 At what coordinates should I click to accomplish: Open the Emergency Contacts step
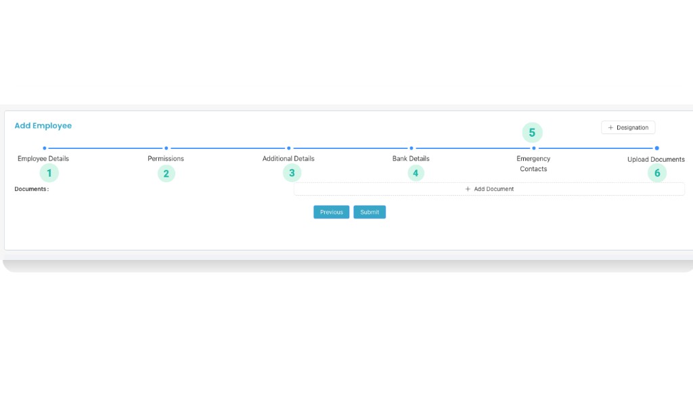533,163
